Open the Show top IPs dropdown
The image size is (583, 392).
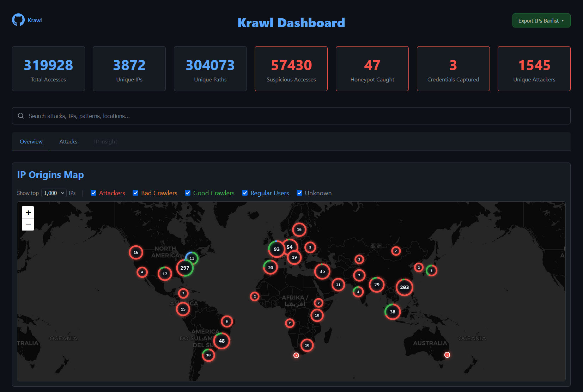pyautogui.click(x=53, y=193)
